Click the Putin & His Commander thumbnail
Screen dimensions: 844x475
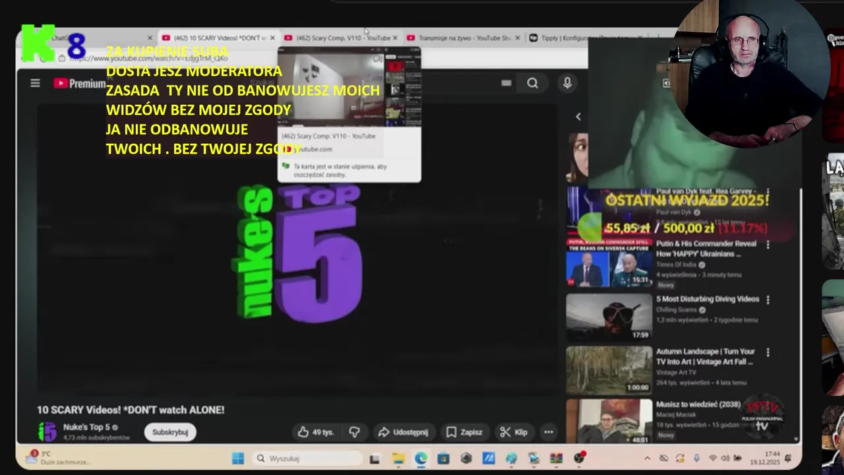[x=609, y=264]
